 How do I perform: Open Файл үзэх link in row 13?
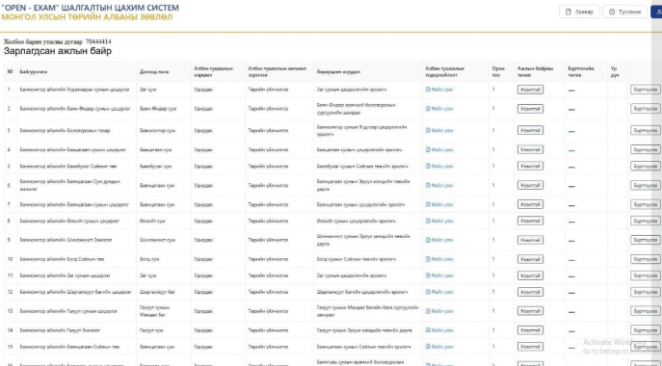[439, 311]
